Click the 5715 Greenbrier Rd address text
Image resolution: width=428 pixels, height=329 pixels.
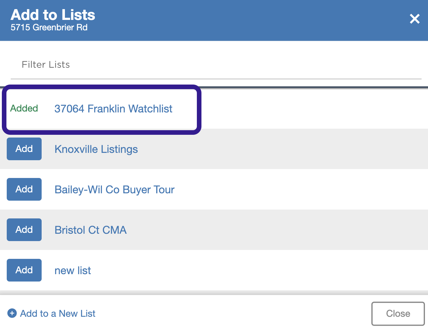49,27
